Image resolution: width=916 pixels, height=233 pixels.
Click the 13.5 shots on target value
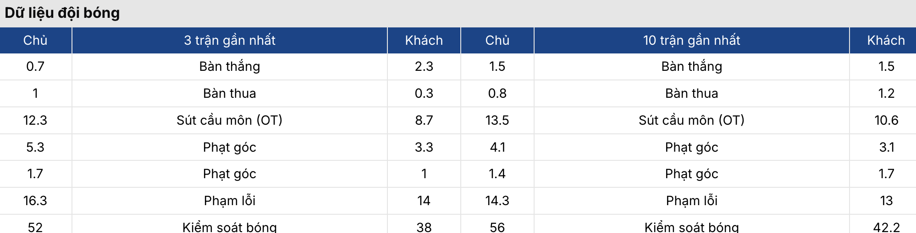(497, 120)
